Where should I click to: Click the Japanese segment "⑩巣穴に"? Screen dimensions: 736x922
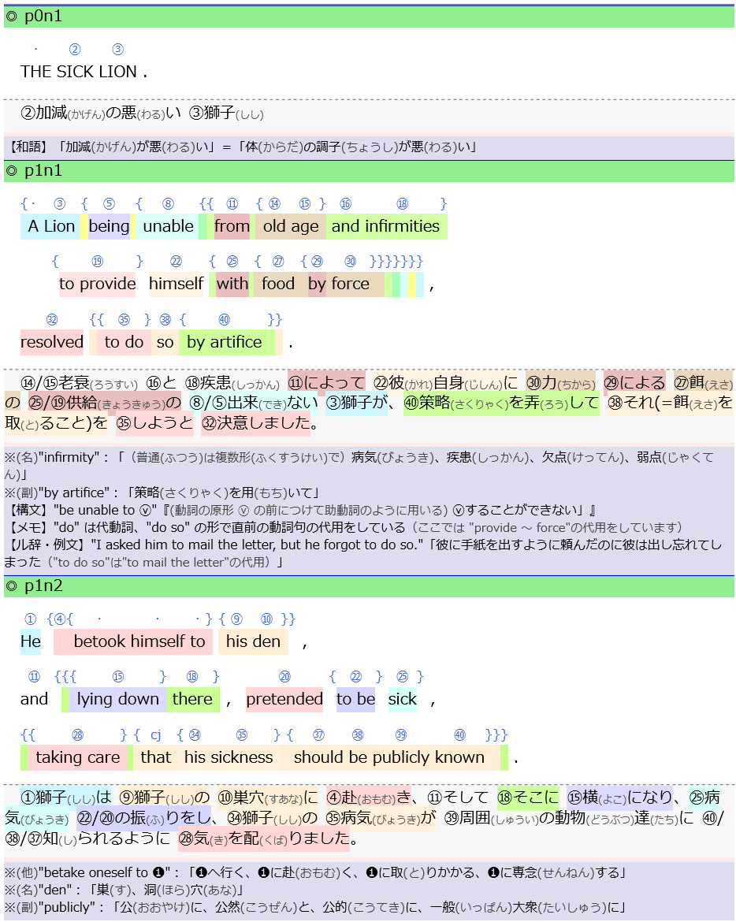pos(268,798)
